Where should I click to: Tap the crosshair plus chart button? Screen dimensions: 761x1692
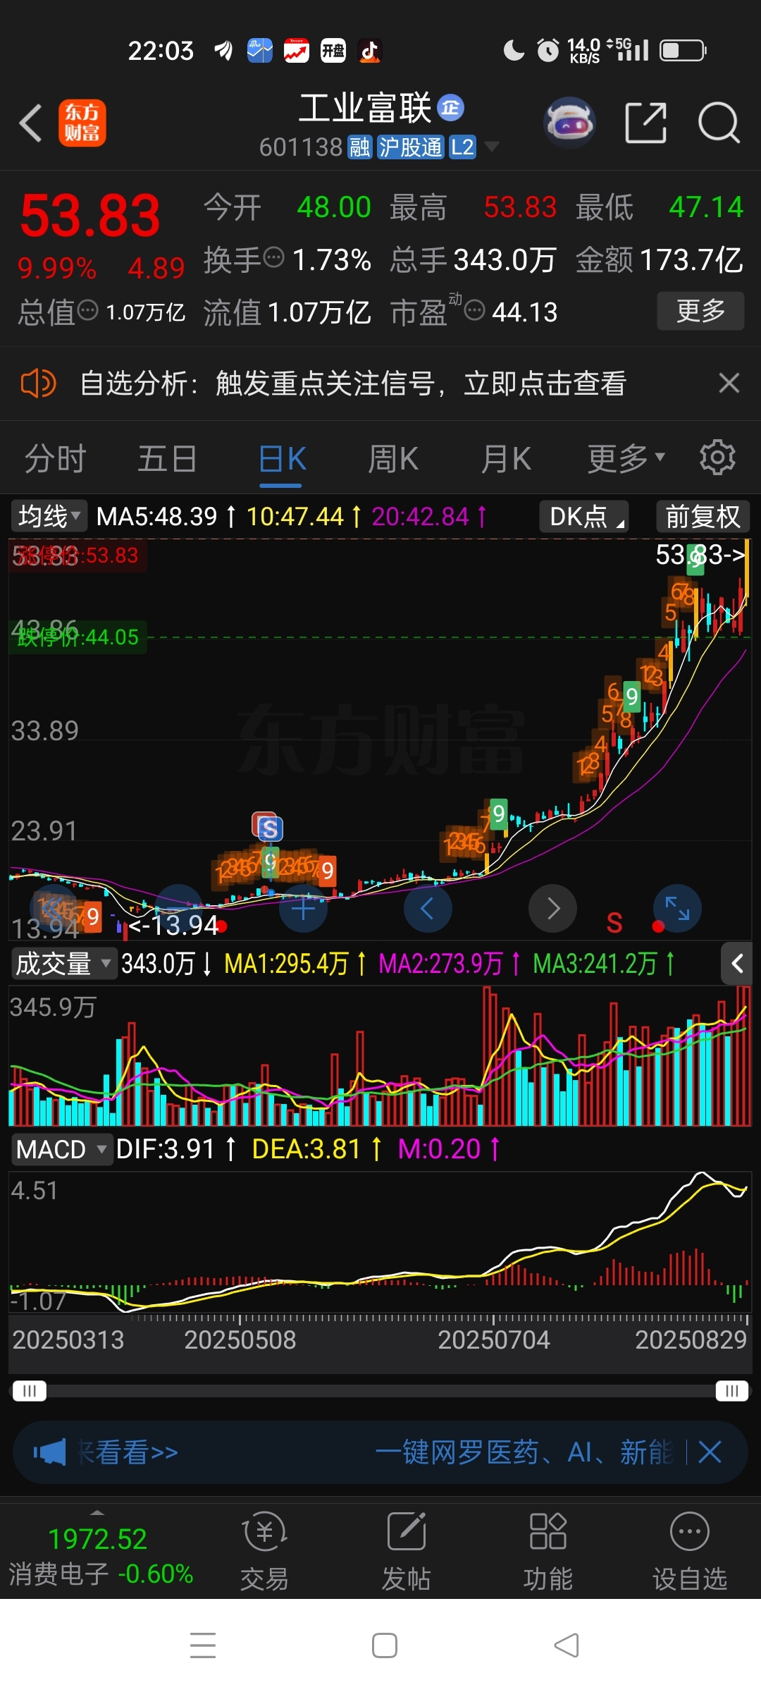pos(304,908)
